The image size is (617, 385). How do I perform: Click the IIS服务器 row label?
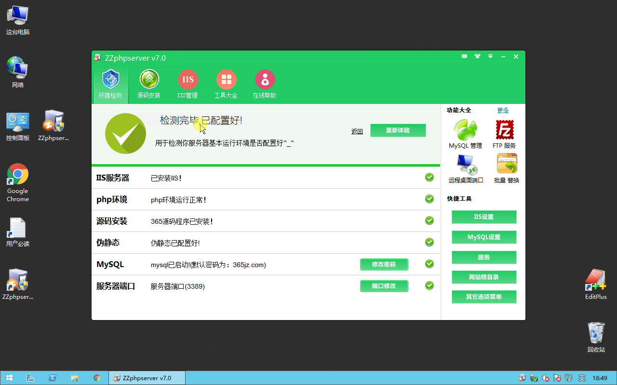pos(113,178)
